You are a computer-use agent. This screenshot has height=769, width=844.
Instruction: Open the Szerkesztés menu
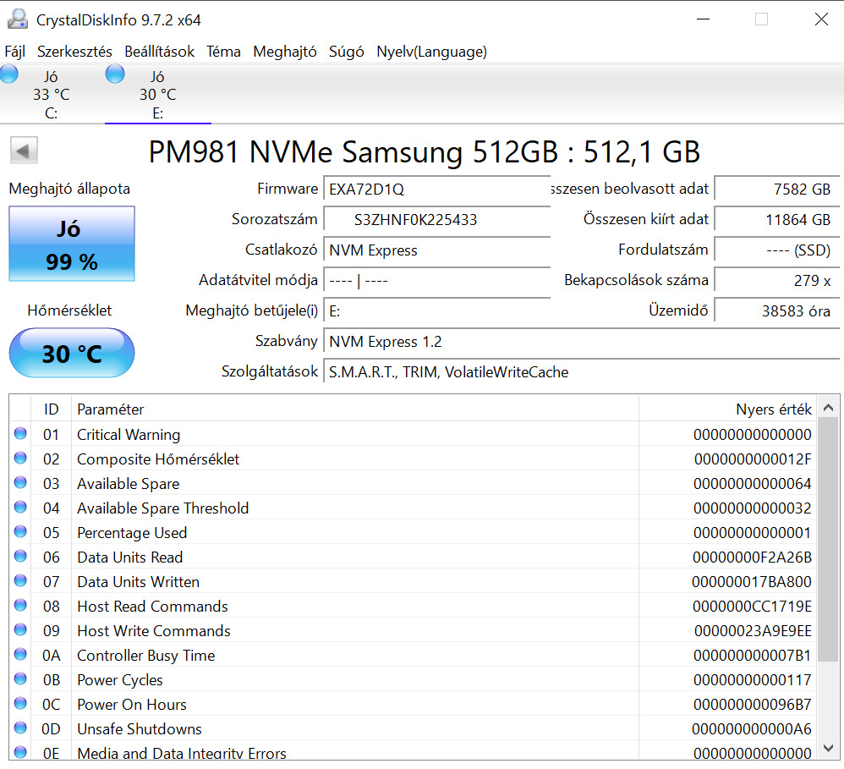(x=74, y=52)
